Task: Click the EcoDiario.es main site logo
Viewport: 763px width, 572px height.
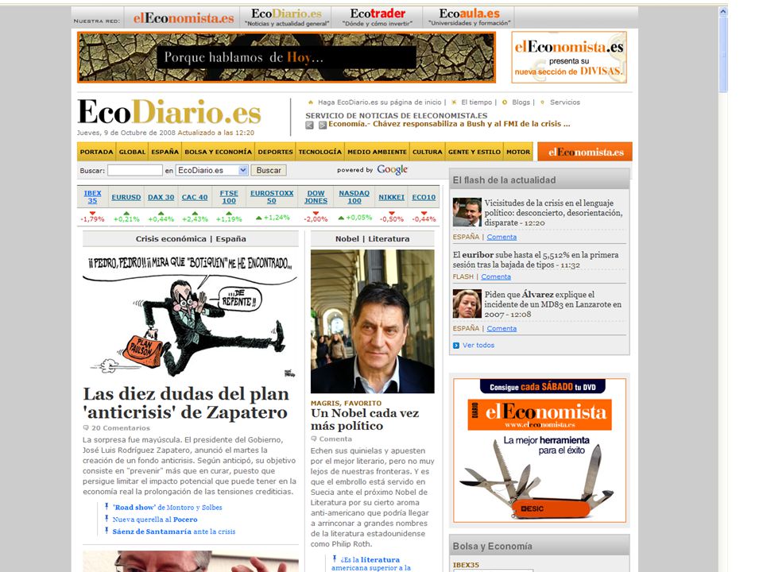Action: click(170, 112)
